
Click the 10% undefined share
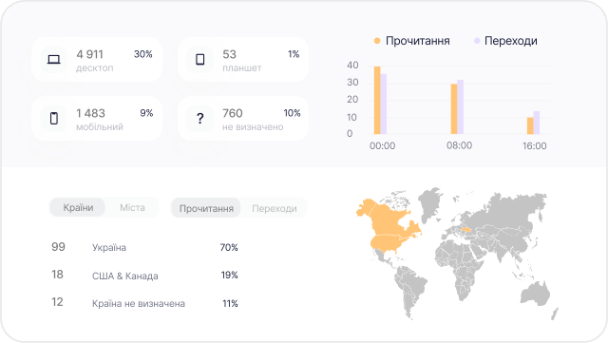292,113
